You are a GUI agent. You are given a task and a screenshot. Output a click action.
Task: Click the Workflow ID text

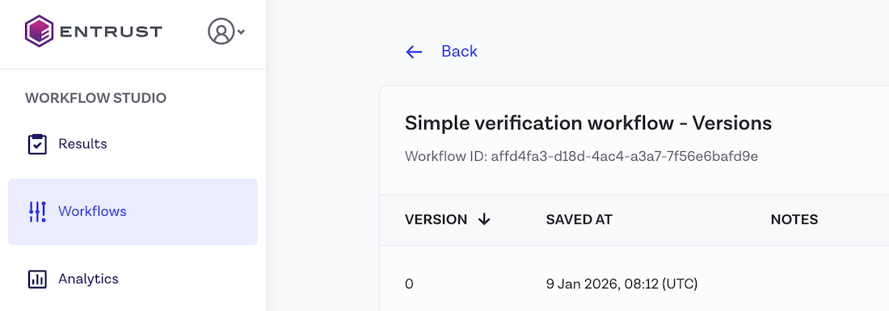coord(582,156)
